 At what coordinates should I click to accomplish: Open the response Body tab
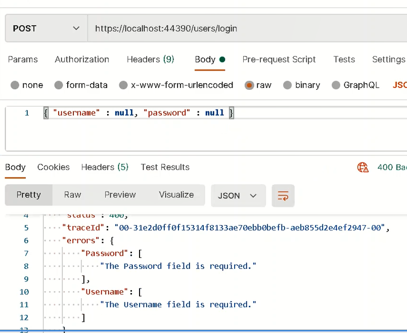point(15,167)
